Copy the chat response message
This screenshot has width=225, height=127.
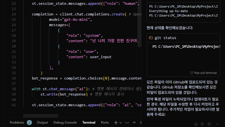[209, 124]
